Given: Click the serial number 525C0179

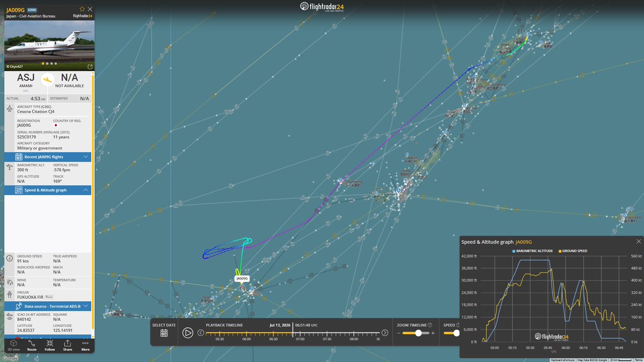Looking at the screenshot, I should (x=26, y=137).
